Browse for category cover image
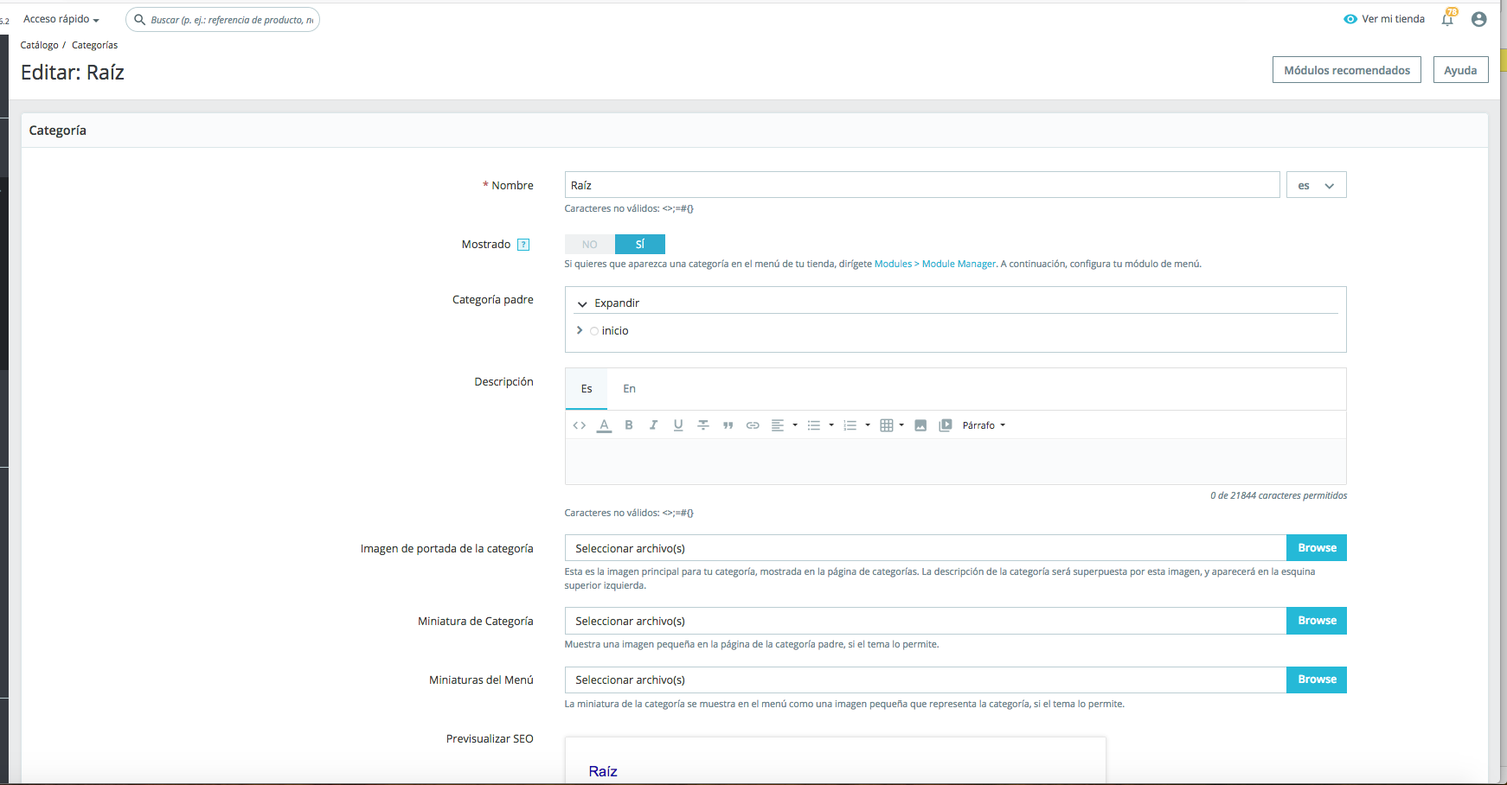 click(x=1317, y=548)
